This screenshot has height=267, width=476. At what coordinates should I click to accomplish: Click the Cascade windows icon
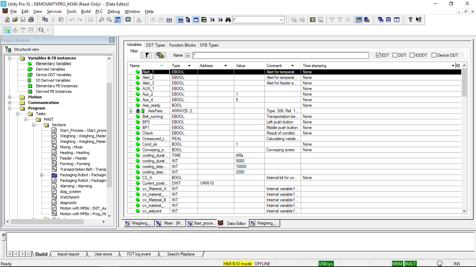381,20
